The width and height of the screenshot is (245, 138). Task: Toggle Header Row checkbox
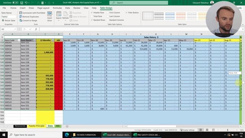[92, 13]
